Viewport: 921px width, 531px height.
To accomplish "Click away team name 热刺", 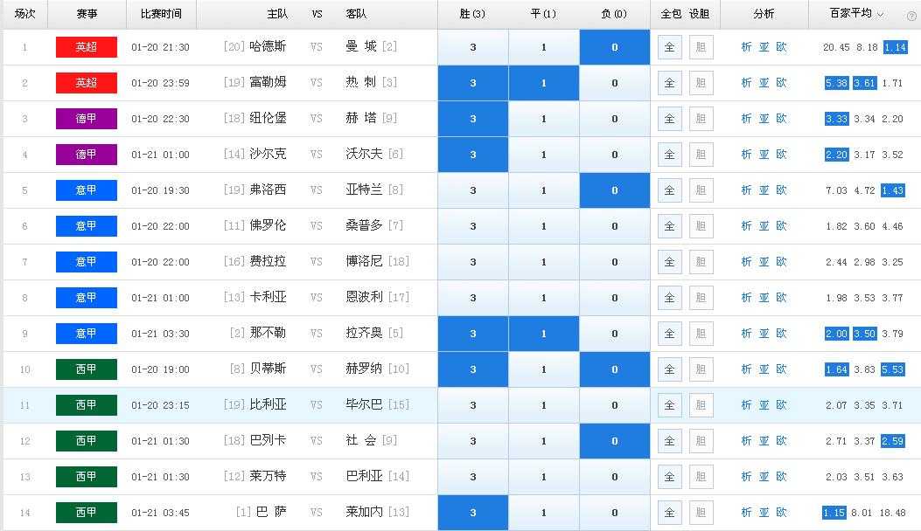I will [x=360, y=82].
